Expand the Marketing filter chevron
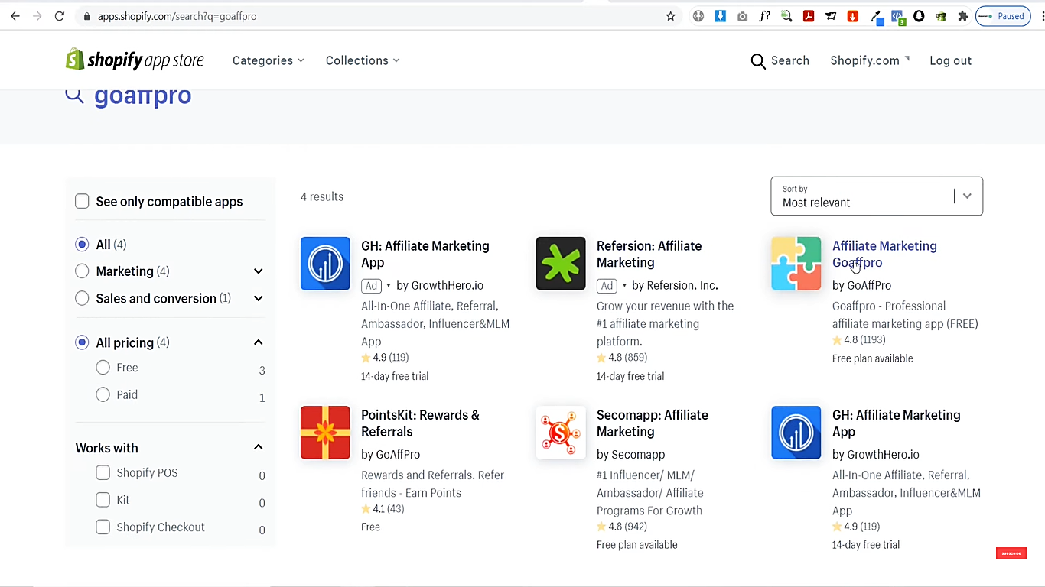 point(259,271)
